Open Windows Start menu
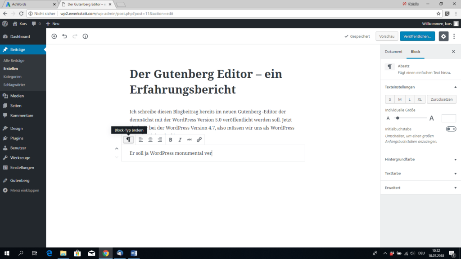Image resolution: width=461 pixels, height=259 pixels. click(x=7, y=253)
